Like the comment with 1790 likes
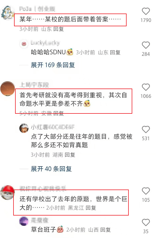Screen dimensions: 156x238 [146, 11]
